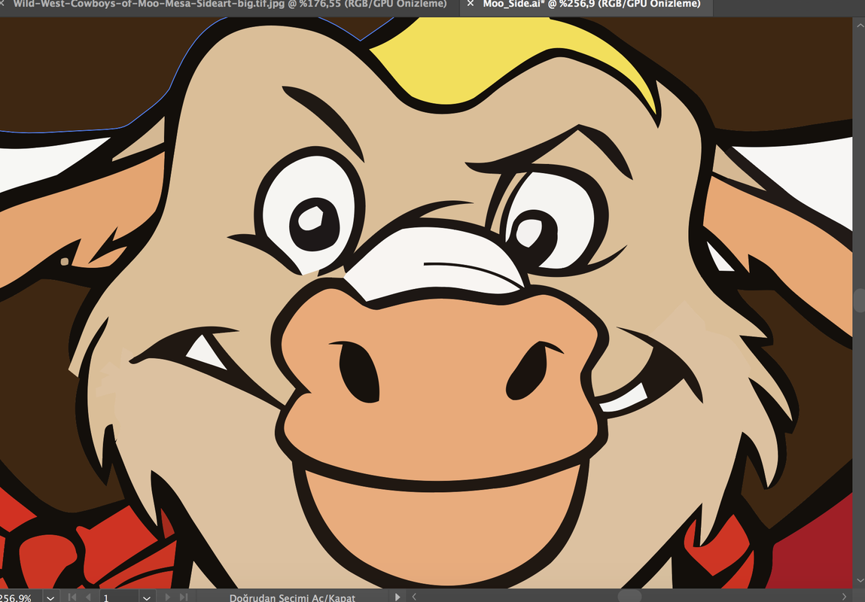This screenshot has width=865, height=602.
Task: Click the zoom level field showing 256,9%
Action: point(20,597)
